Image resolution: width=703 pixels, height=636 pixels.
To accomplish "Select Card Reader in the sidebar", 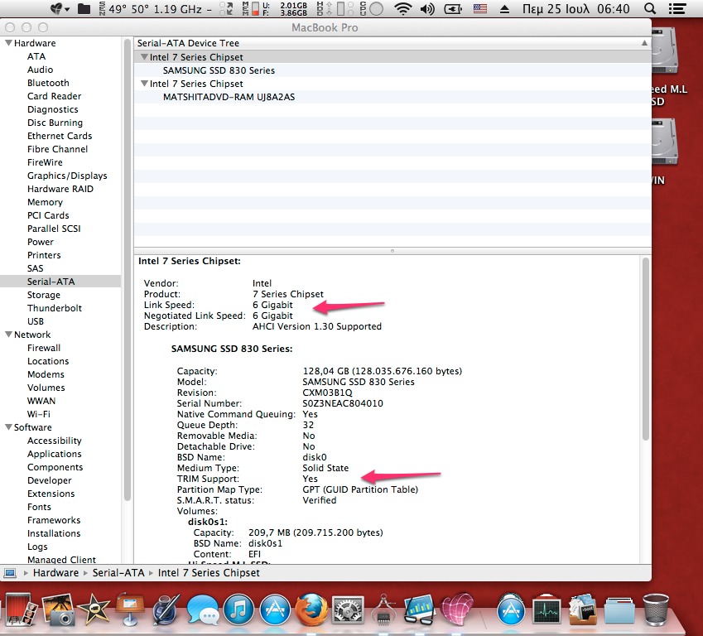I will coord(55,96).
